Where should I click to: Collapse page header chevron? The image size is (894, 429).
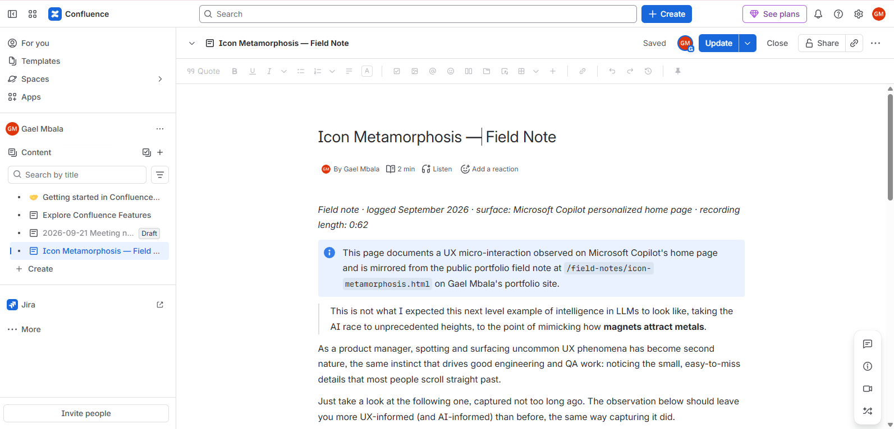(x=192, y=43)
